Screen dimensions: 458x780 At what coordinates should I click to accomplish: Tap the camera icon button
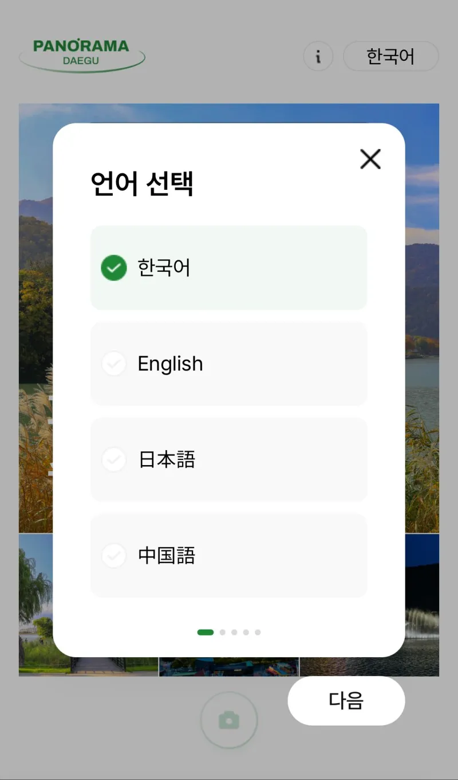[x=229, y=720]
